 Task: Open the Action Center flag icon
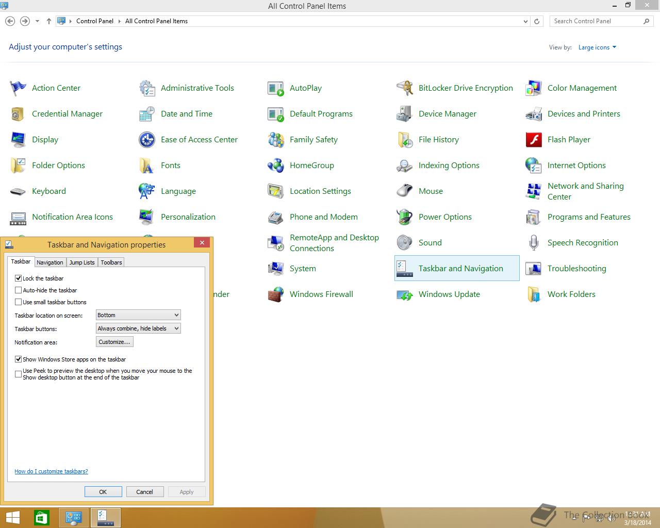tap(18, 88)
